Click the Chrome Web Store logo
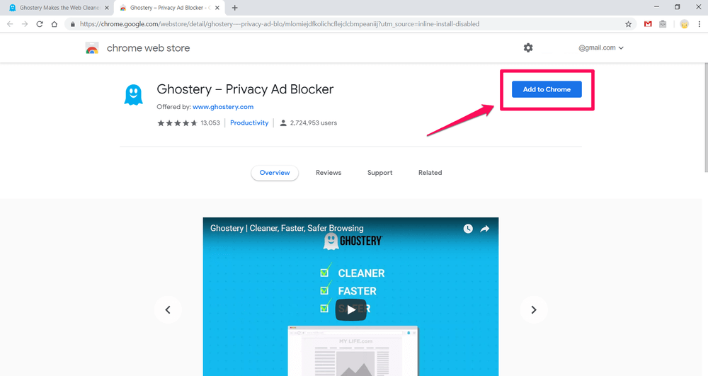 [92, 48]
